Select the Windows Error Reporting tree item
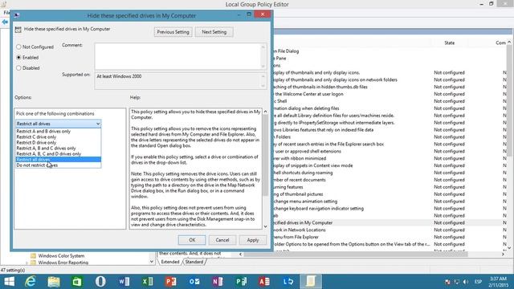This screenshot has height=289, width=514. pyautogui.click(x=63, y=263)
